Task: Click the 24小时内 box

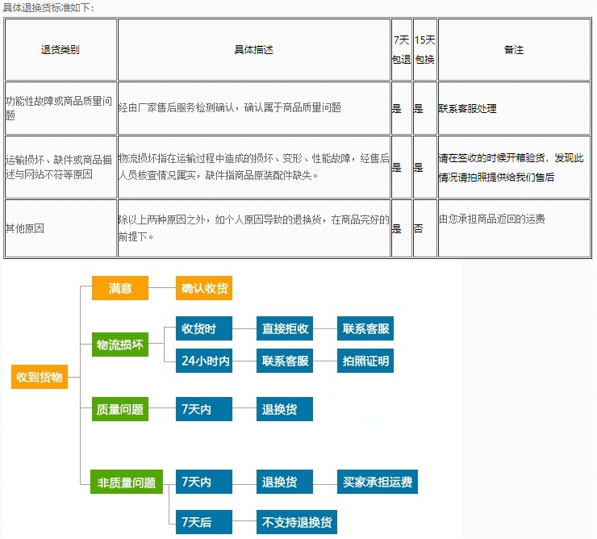Action: (204, 361)
